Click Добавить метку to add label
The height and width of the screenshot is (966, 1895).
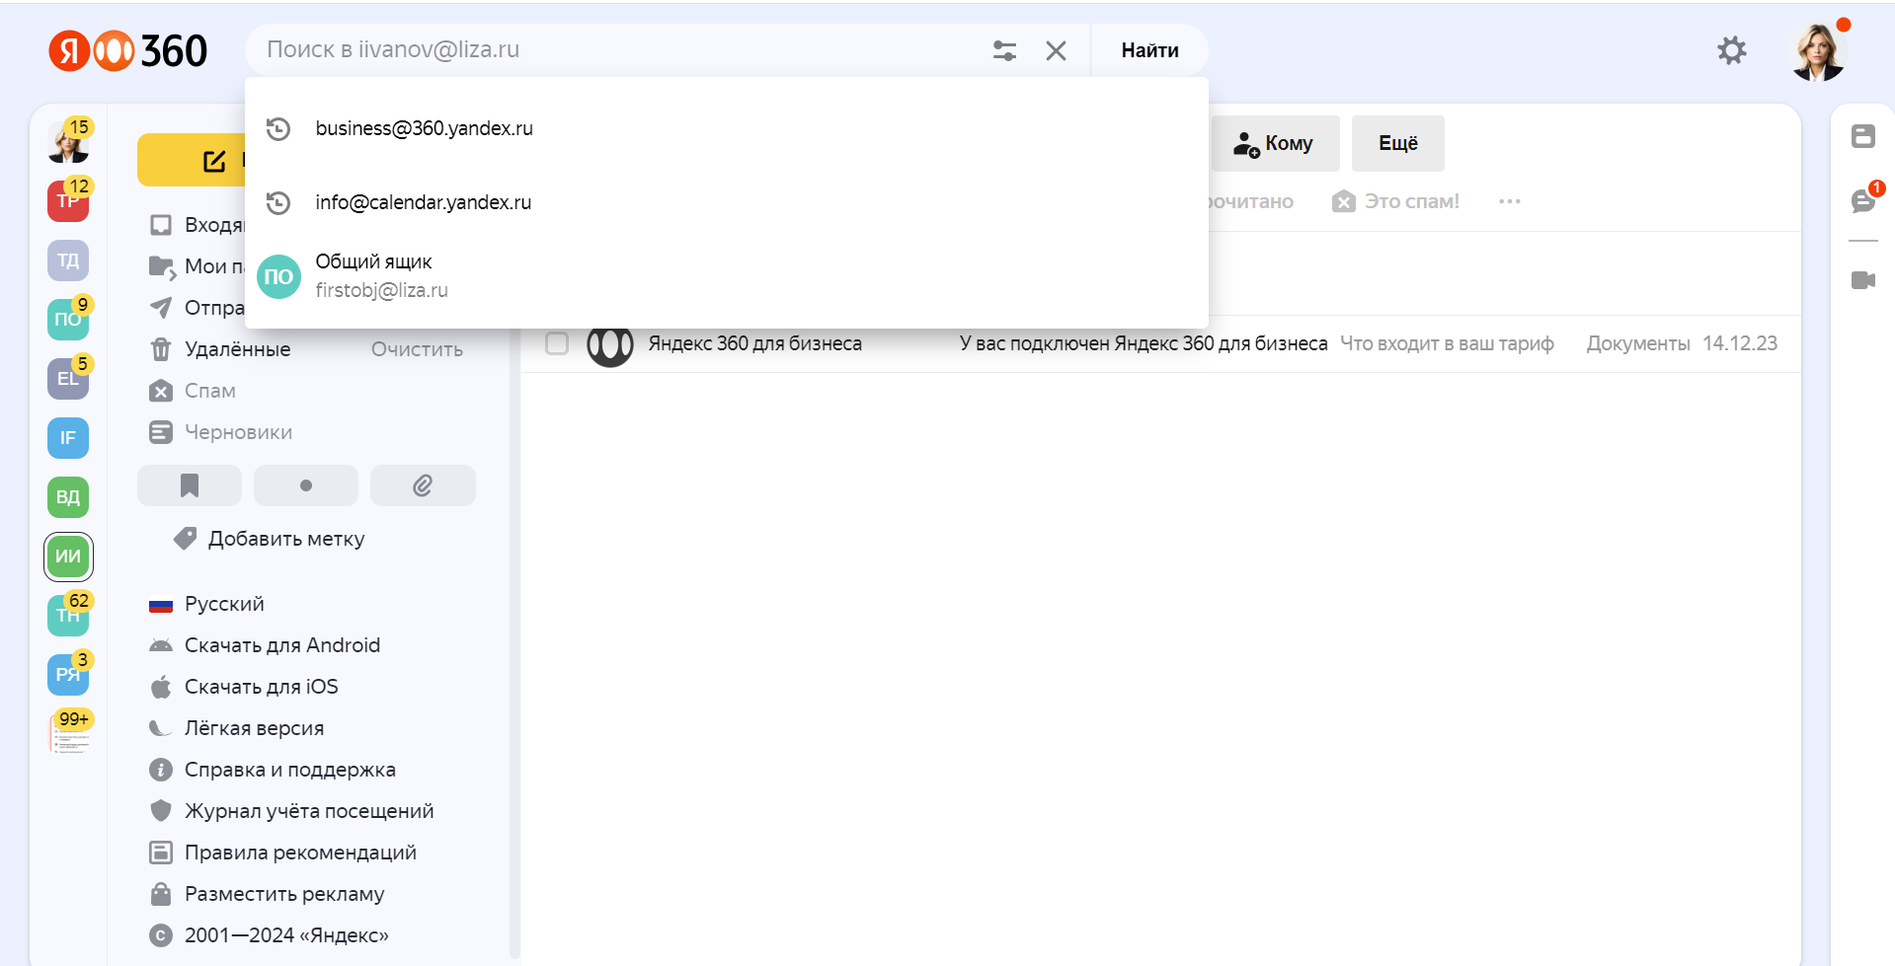click(x=285, y=539)
